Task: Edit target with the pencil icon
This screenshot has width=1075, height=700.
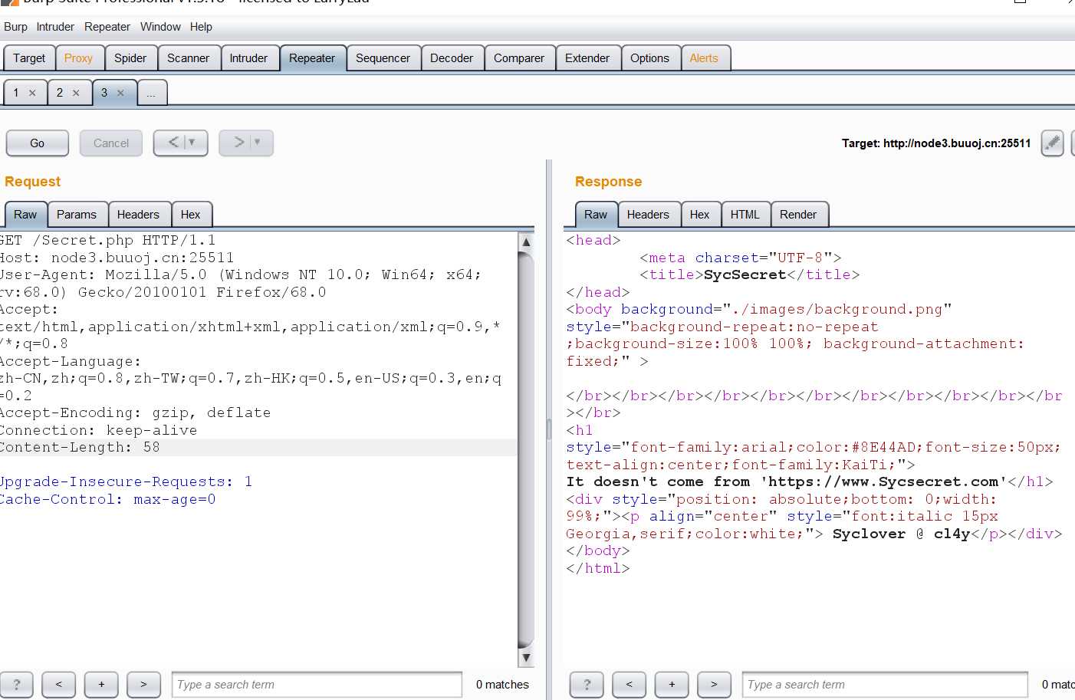Action: click(1052, 143)
